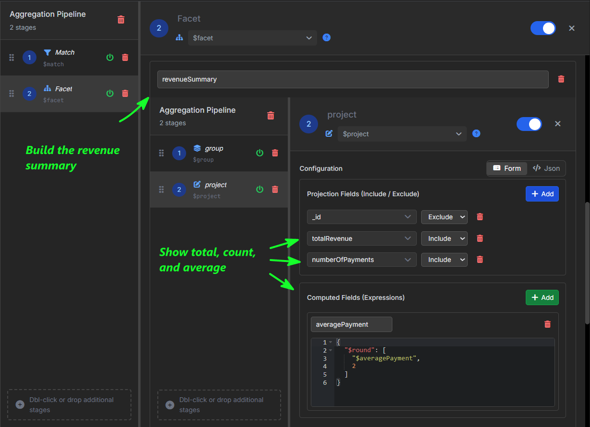Select the nested project stage row
590x427 pixels.
pyautogui.click(x=219, y=190)
